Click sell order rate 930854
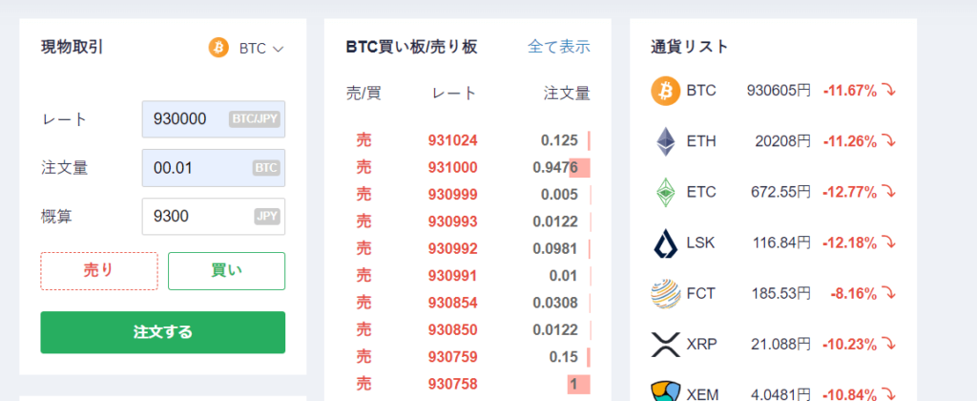The image size is (977, 401). point(453,303)
